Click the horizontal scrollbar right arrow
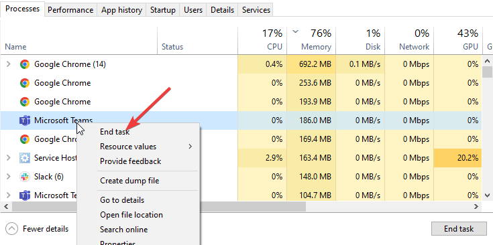This screenshot has width=493, height=245. tap(476, 206)
